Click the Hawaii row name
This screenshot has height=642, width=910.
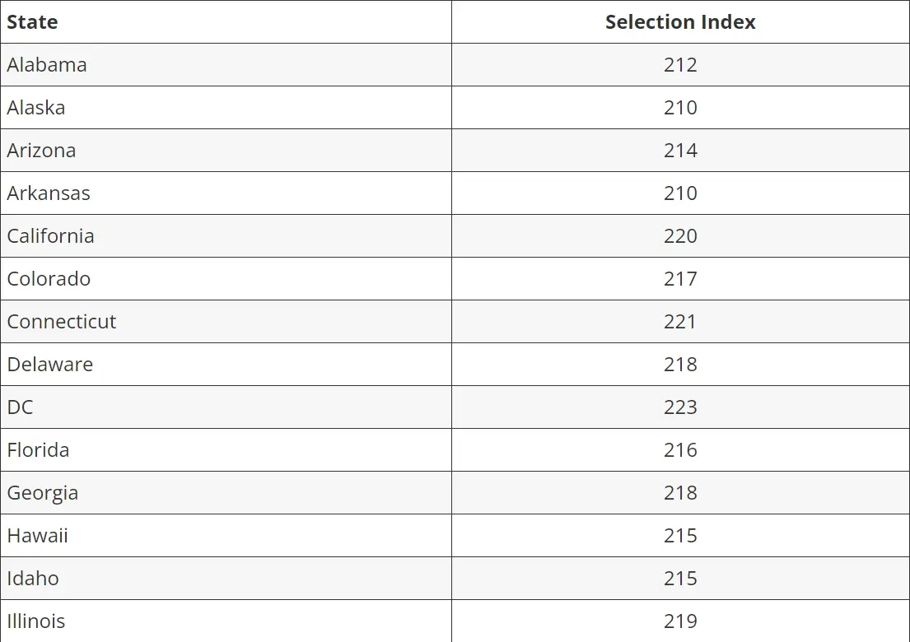(38, 536)
